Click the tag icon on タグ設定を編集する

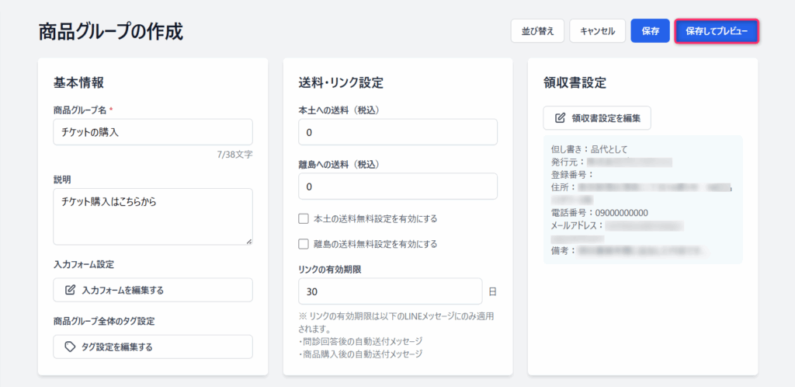[70, 347]
